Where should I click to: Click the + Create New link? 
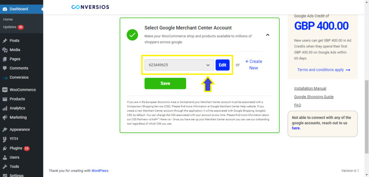[254, 65]
